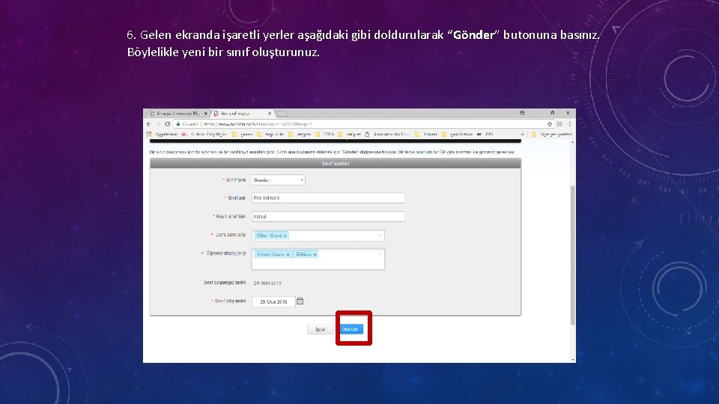The width and height of the screenshot is (719, 404).
Task: Click the blue 'Gönder' button
Action: point(351,329)
